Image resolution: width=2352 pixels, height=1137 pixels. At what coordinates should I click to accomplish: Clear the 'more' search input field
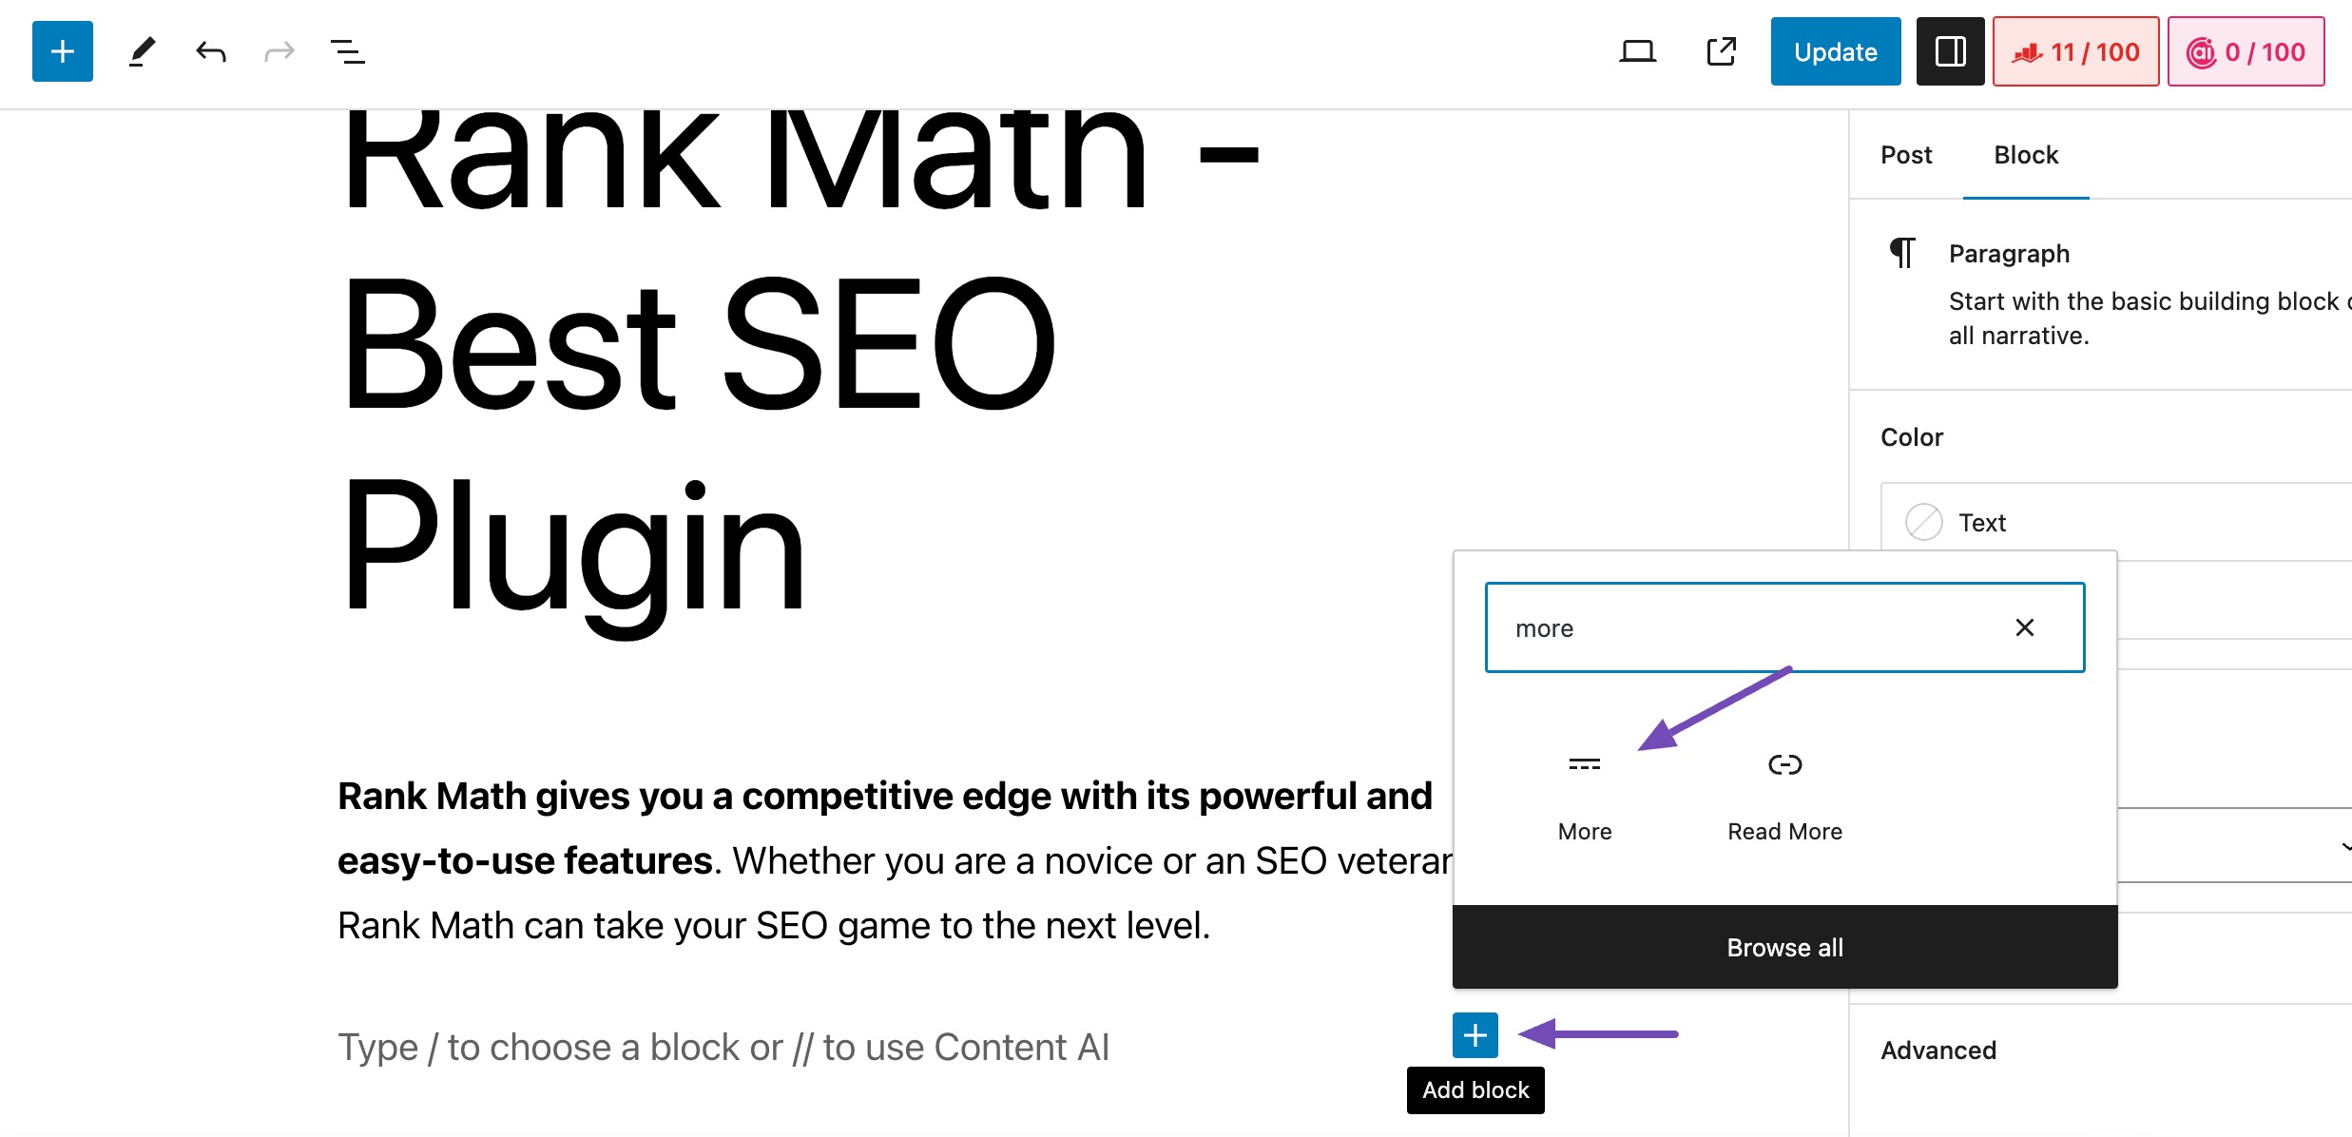2023,627
